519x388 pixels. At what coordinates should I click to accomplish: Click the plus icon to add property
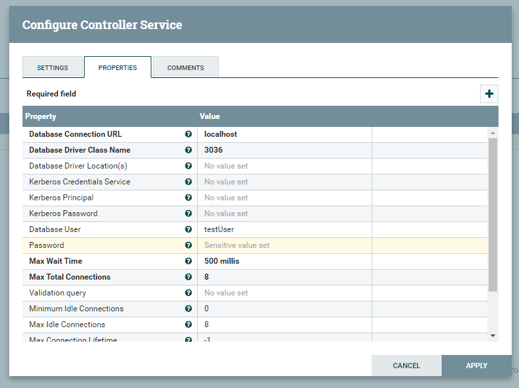tap(489, 94)
